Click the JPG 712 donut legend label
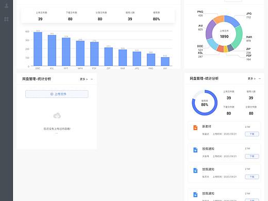Viewport: 268px width, 201px height. pyautogui.click(x=248, y=15)
